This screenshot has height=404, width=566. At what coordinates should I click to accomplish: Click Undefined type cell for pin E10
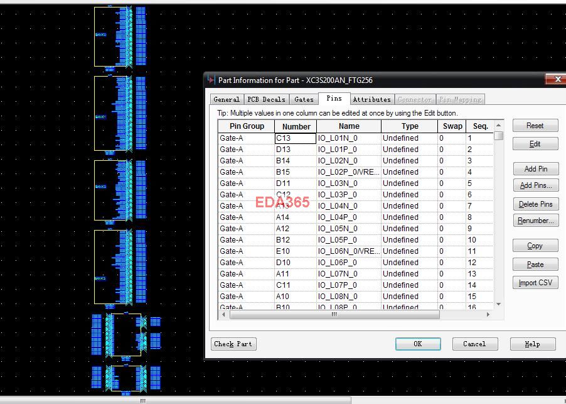click(x=409, y=251)
